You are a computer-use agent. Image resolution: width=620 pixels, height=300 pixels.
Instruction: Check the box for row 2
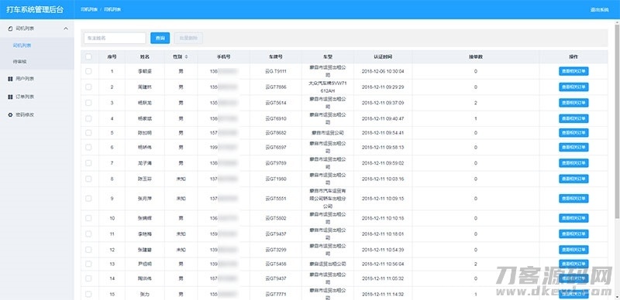click(88, 87)
